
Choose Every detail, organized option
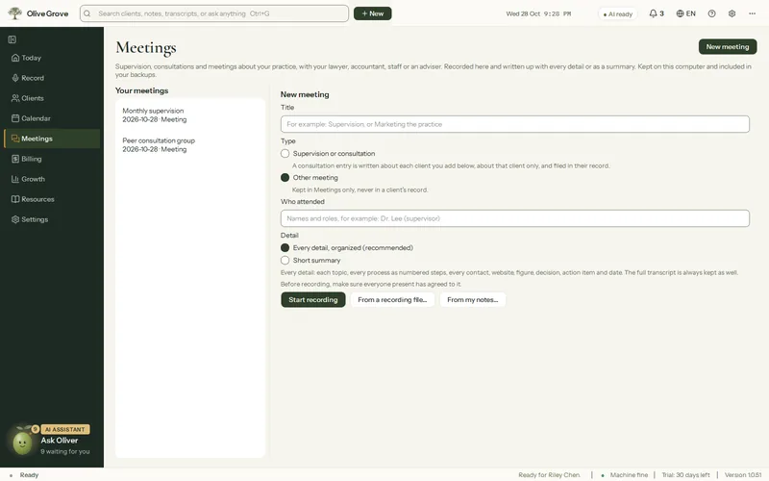point(285,248)
